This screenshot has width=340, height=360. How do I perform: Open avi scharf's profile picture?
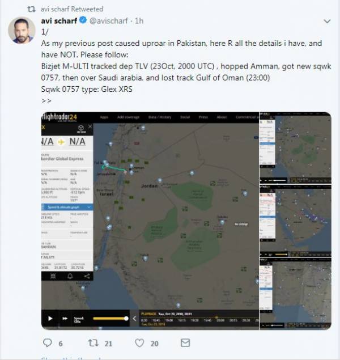22,30
